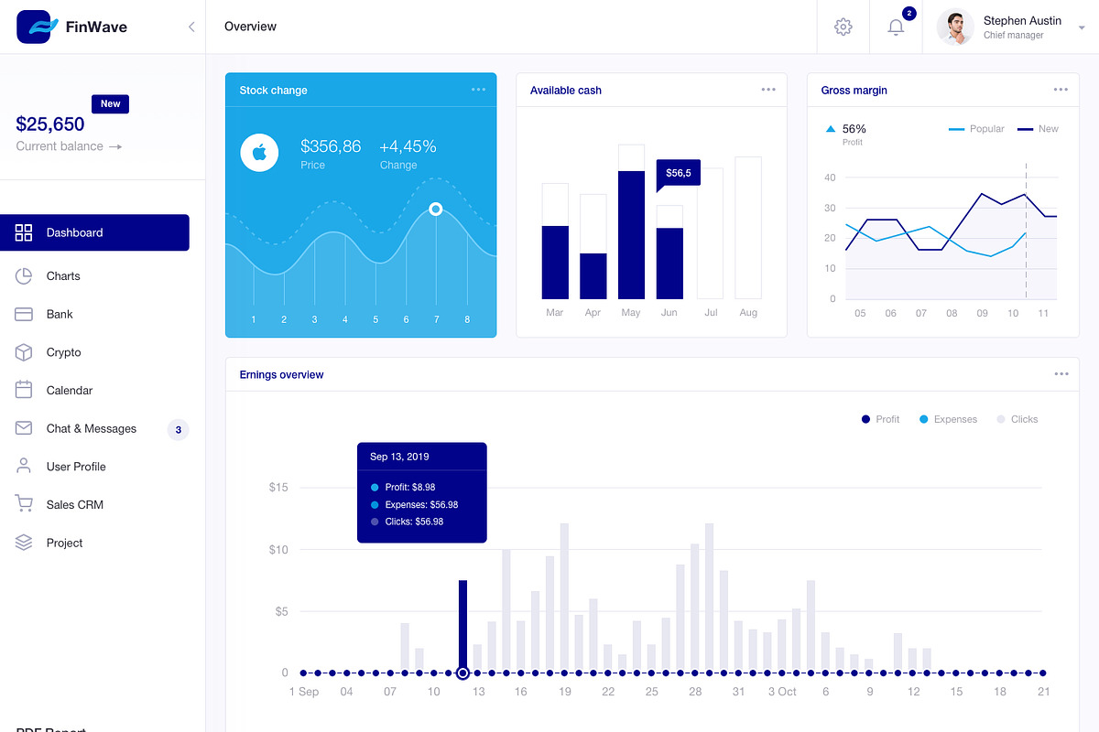Screen dimensions: 1099x732
Task: Click the Project layers icon
Action: [x=24, y=543]
